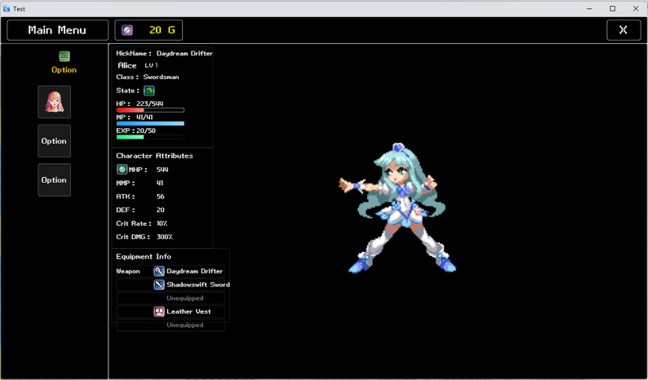This screenshot has width=648, height=380.
Task: Click the Weapon slot label
Action: pos(128,272)
